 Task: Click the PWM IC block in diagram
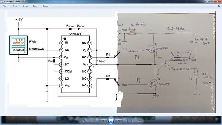[x=18, y=42]
